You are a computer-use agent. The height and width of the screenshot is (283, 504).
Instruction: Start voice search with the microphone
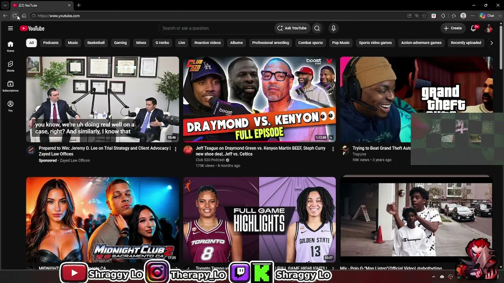point(334,28)
